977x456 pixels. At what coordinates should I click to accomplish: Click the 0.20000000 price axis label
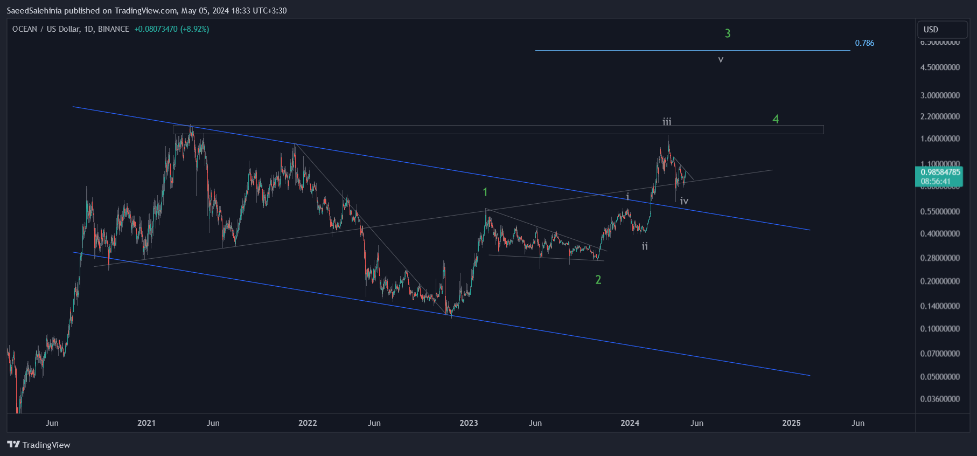tap(940, 281)
